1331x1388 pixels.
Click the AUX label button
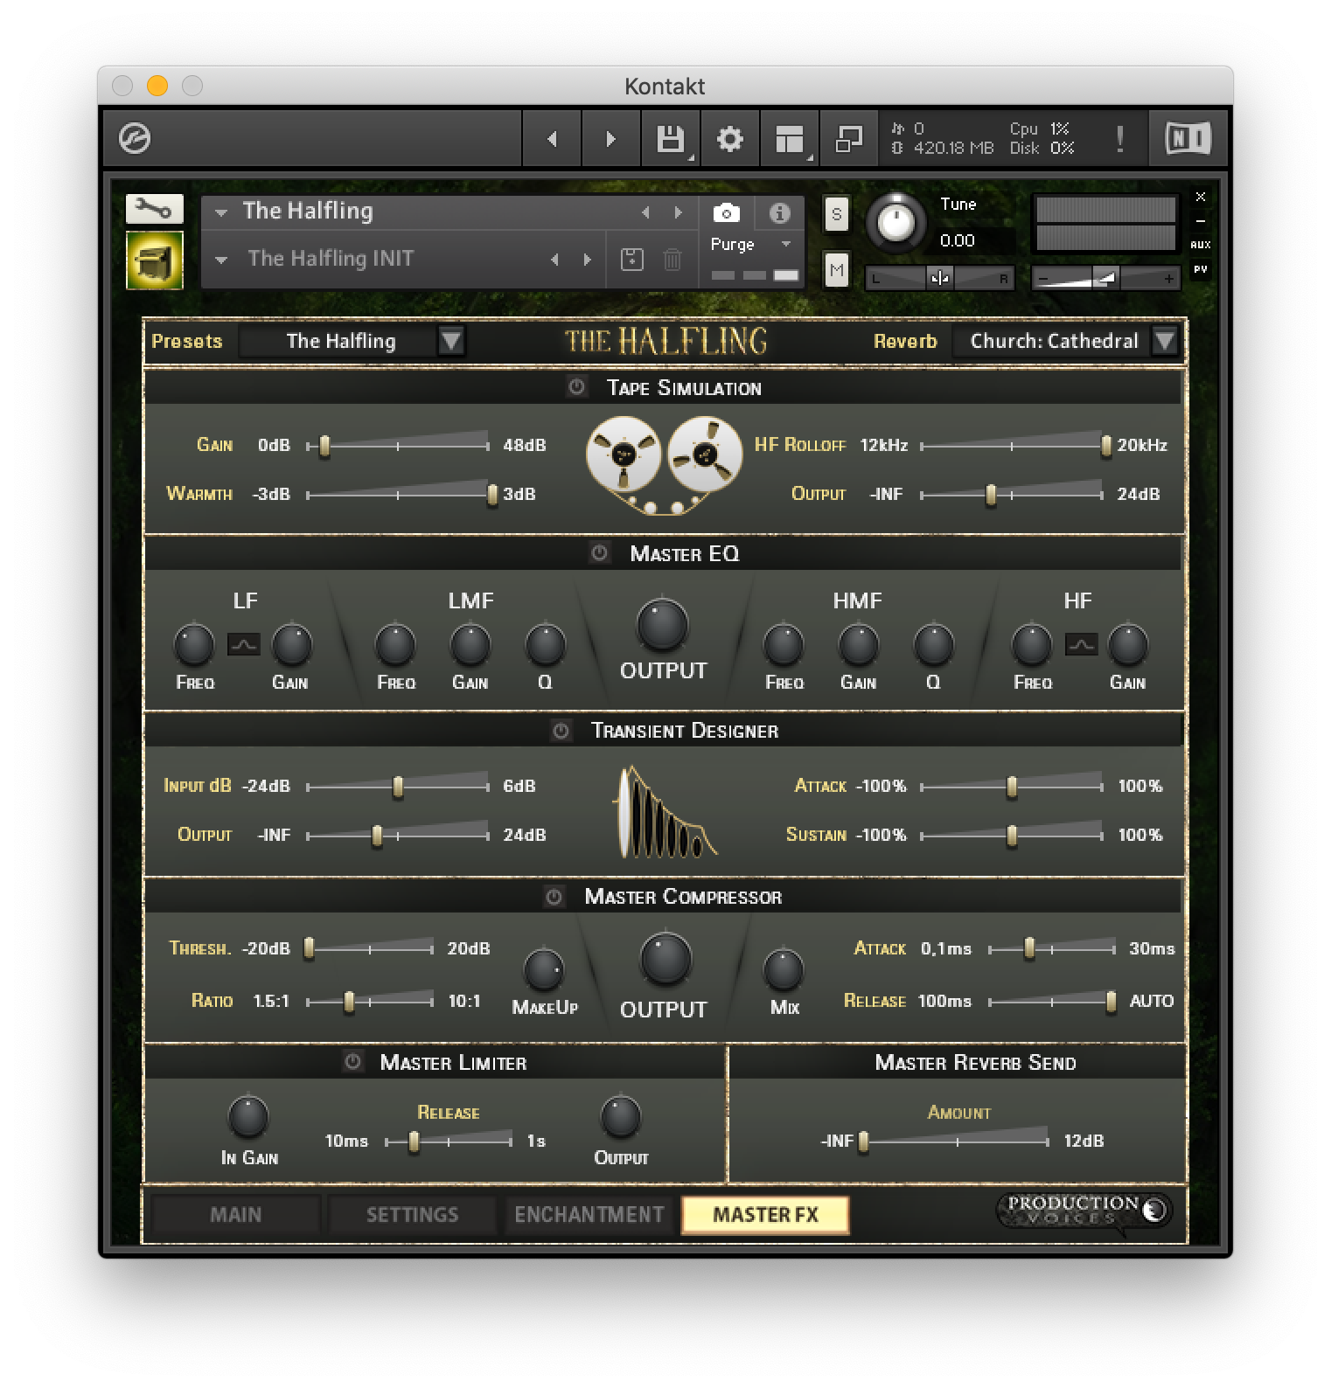pyautogui.click(x=1201, y=245)
